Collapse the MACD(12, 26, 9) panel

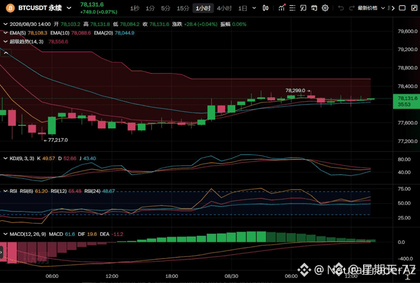(x=6, y=234)
